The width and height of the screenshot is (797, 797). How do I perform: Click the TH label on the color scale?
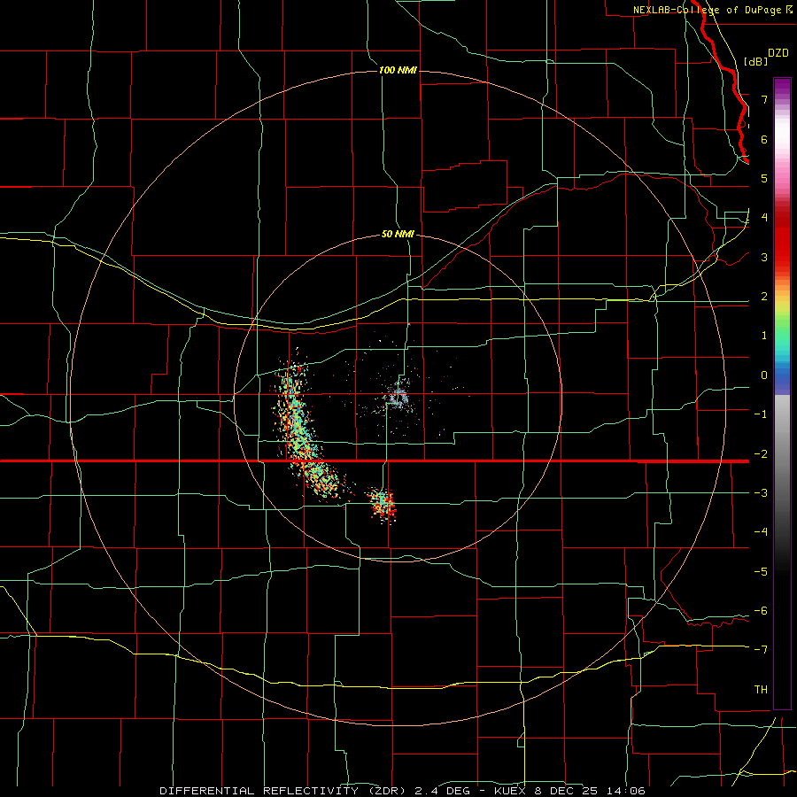pos(761,690)
